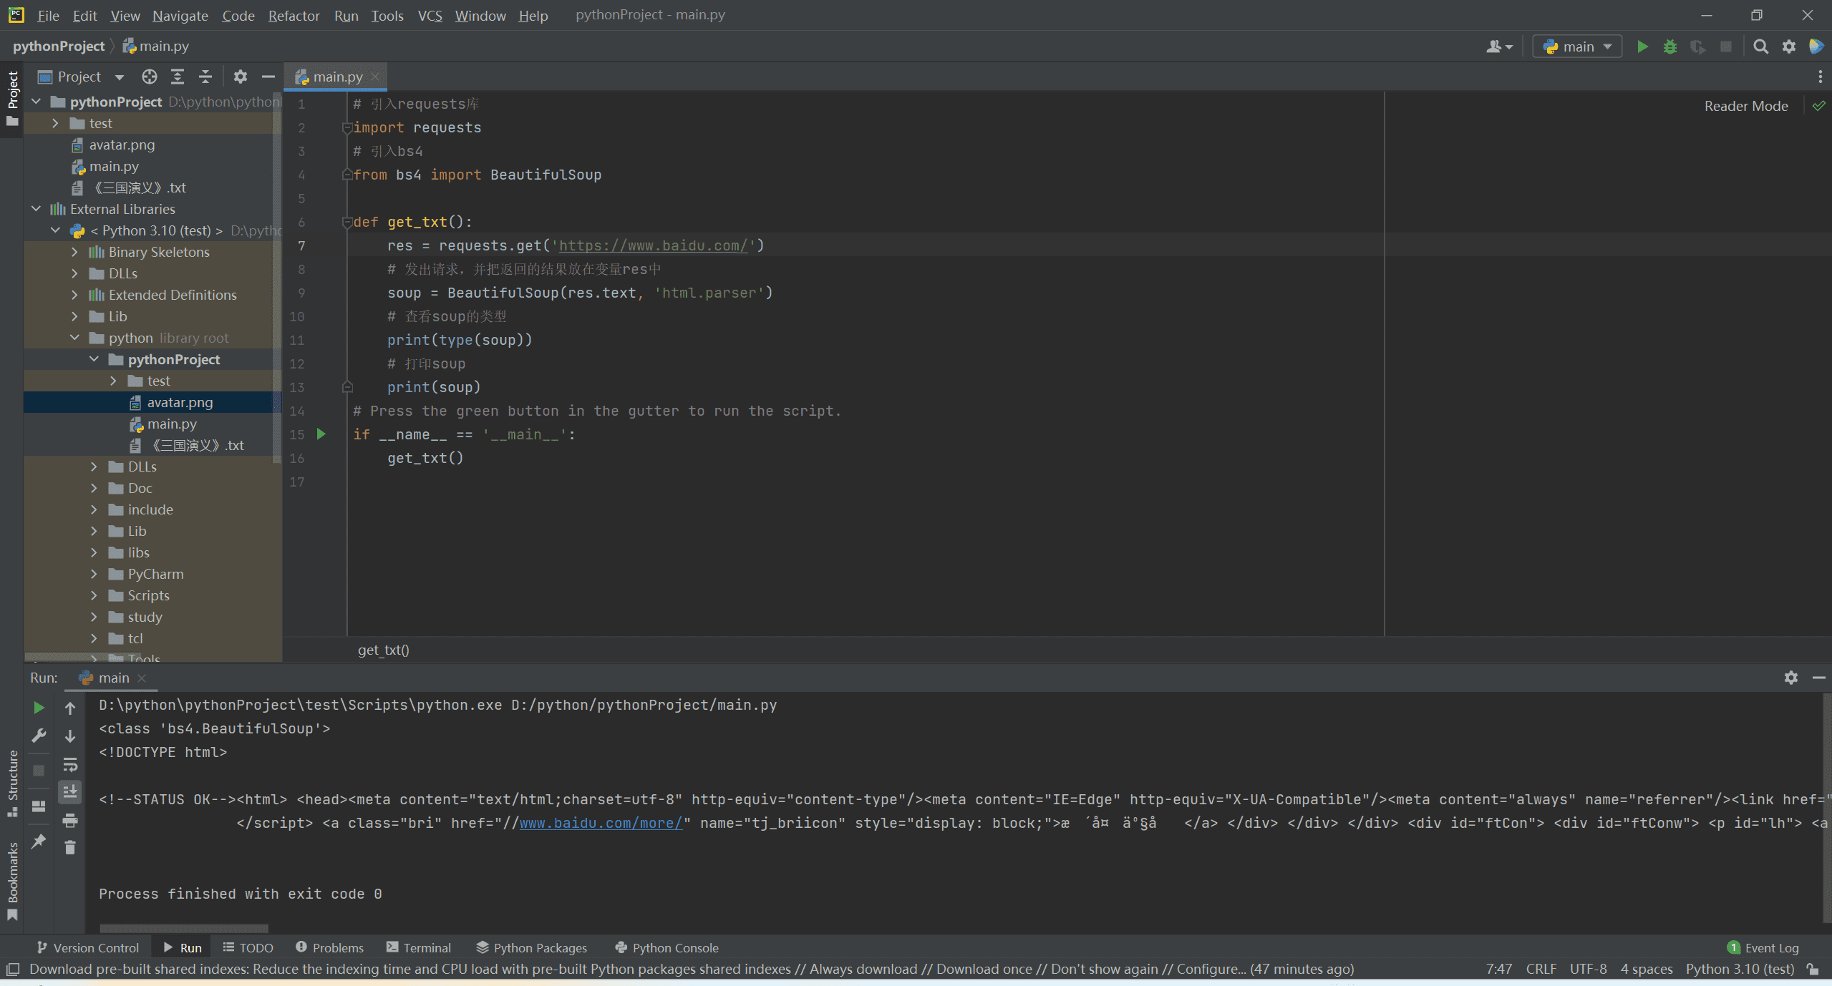Viewport: 1832px width, 986px height.
Task: Click gutter run arrow at line 15
Action: pyautogui.click(x=321, y=434)
